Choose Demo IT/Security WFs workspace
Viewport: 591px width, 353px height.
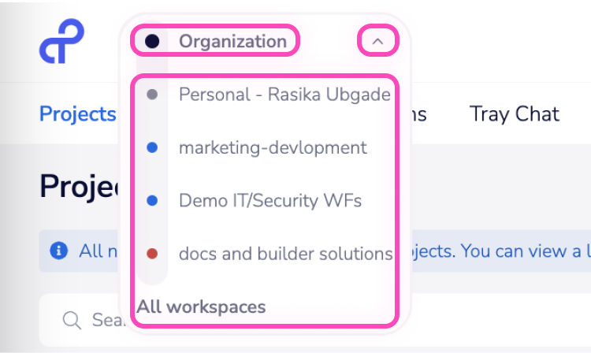tap(270, 201)
